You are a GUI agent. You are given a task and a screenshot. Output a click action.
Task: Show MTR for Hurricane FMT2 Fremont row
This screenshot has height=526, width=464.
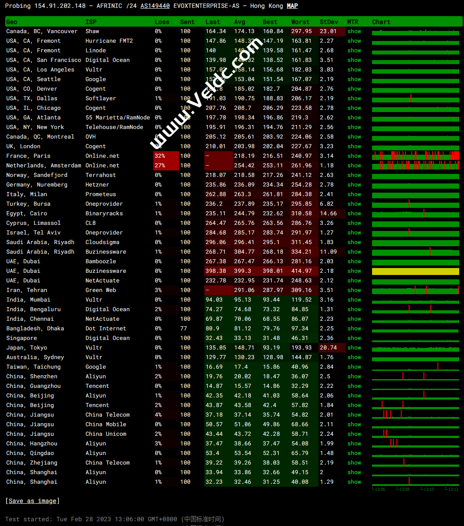pos(354,41)
